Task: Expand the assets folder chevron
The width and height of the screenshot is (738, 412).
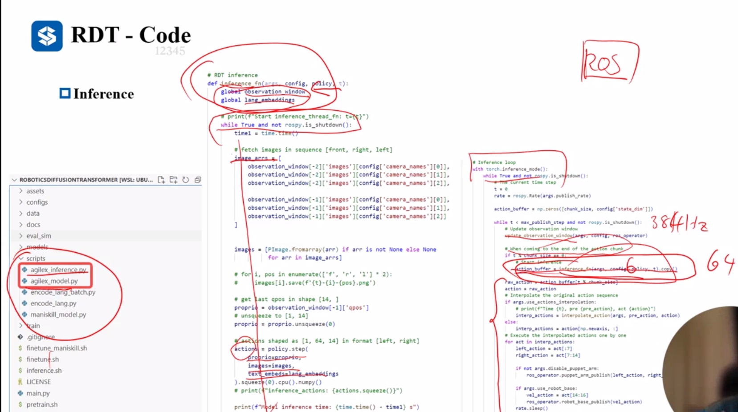Action: (20, 191)
